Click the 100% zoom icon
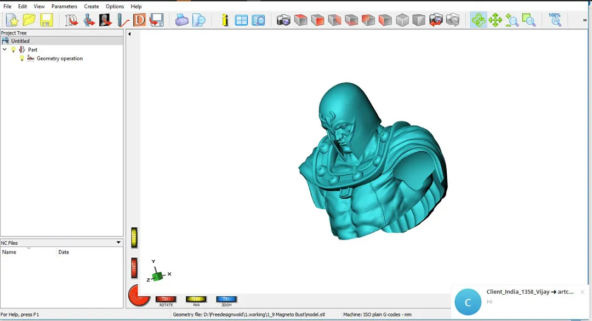 [555, 20]
